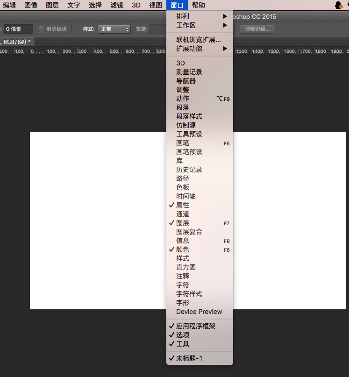Enable the 消除锯齿 checkbox
The image size is (349, 377).
[41, 29]
